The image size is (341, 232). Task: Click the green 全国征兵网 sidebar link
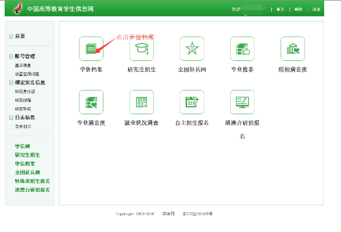[x=27, y=172]
